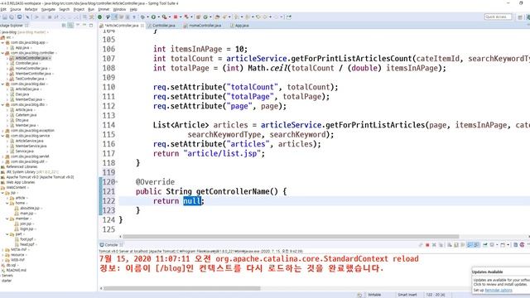Open the Source menu
Screen dimensions: 530x298
(16, 9)
